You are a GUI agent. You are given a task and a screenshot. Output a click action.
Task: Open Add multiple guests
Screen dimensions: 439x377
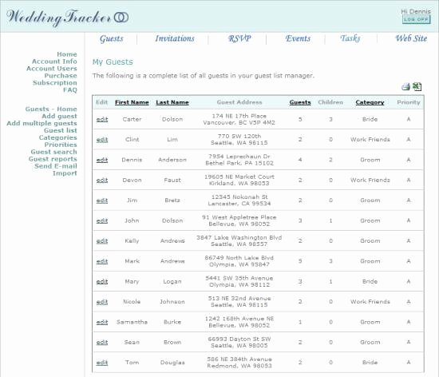42,123
